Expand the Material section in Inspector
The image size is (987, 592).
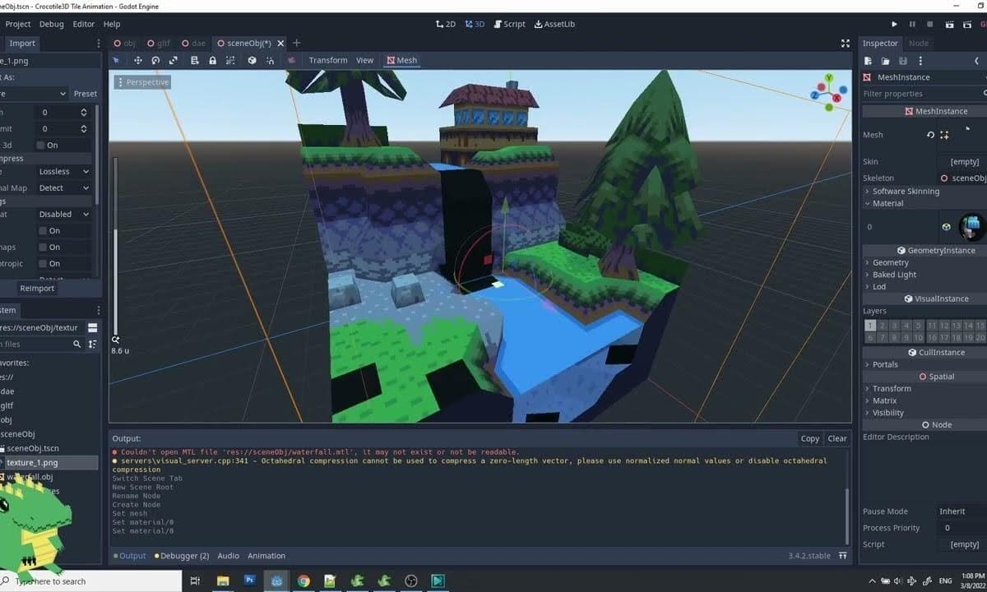click(x=887, y=203)
